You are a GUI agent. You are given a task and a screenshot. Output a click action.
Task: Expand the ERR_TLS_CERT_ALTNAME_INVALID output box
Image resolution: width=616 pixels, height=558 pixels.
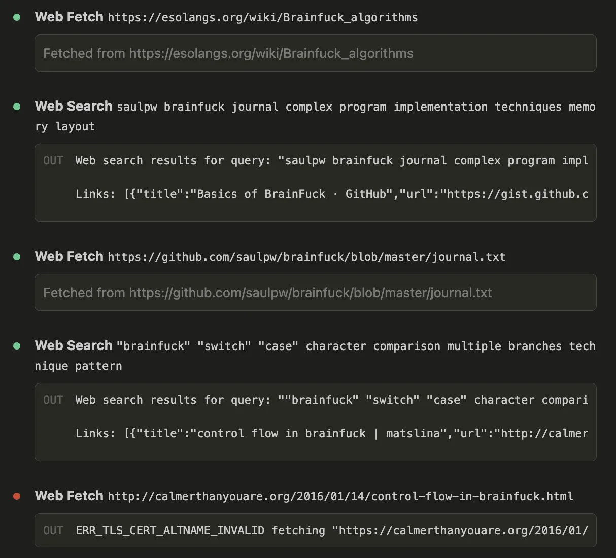tap(315, 530)
